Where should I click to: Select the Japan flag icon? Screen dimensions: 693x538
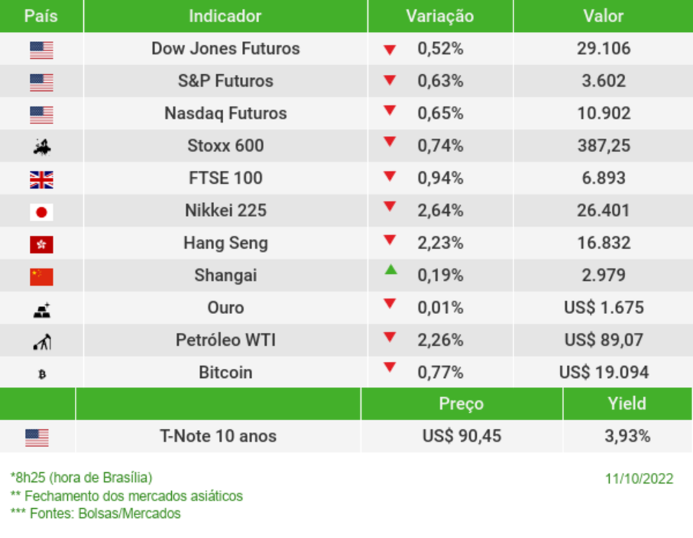(42, 212)
